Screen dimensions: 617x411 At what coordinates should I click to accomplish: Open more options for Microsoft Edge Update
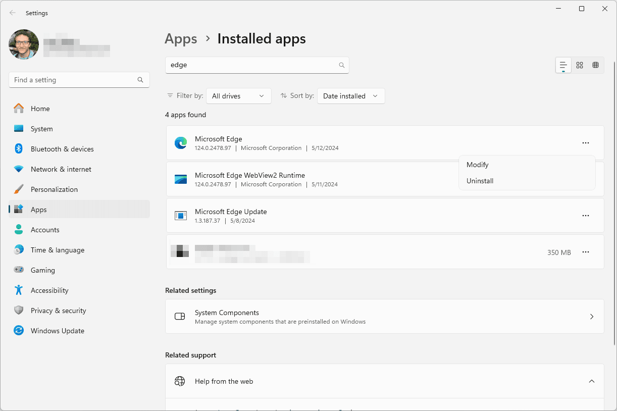[x=585, y=216]
